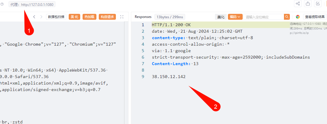Click the 热加载 hot reload button
The image size is (327, 124).
[89, 17]
